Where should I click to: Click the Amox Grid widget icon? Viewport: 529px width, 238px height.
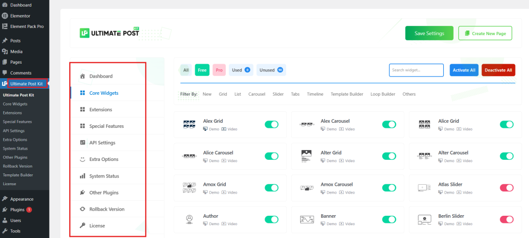189,188
